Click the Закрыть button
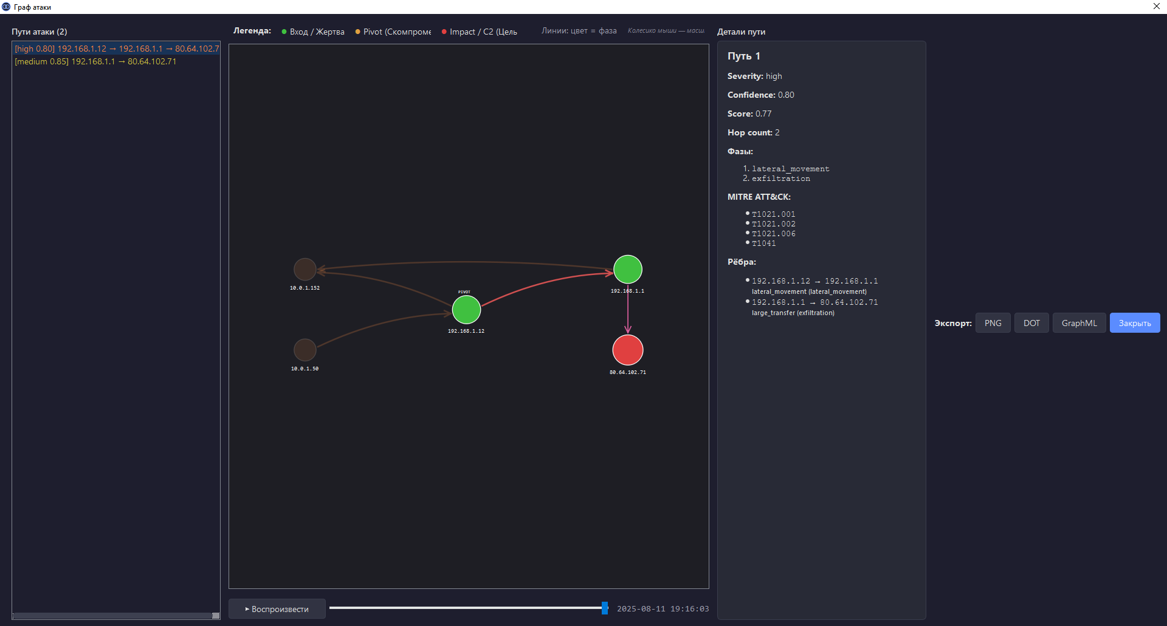The width and height of the screenshot is (1167, 626). pos(1135,323)
